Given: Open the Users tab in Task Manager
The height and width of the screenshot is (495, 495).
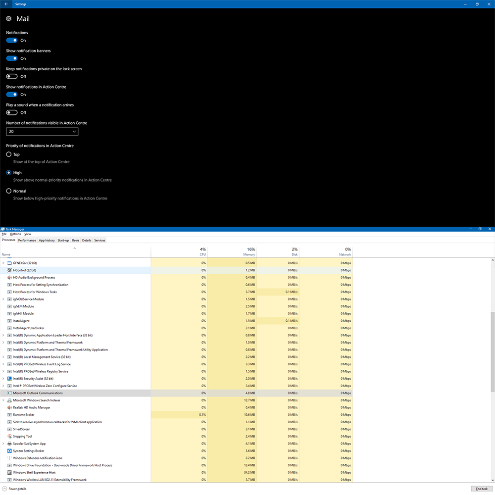Looking at the screenshot, I should pyautogui.click(x=75, y=241).
